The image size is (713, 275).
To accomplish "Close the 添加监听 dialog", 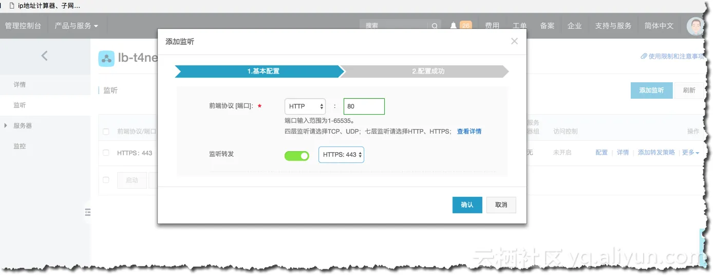I will [514, 41].
